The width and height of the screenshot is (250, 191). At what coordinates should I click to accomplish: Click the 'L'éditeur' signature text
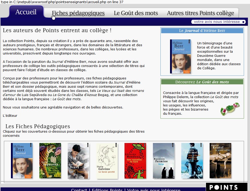10,115
